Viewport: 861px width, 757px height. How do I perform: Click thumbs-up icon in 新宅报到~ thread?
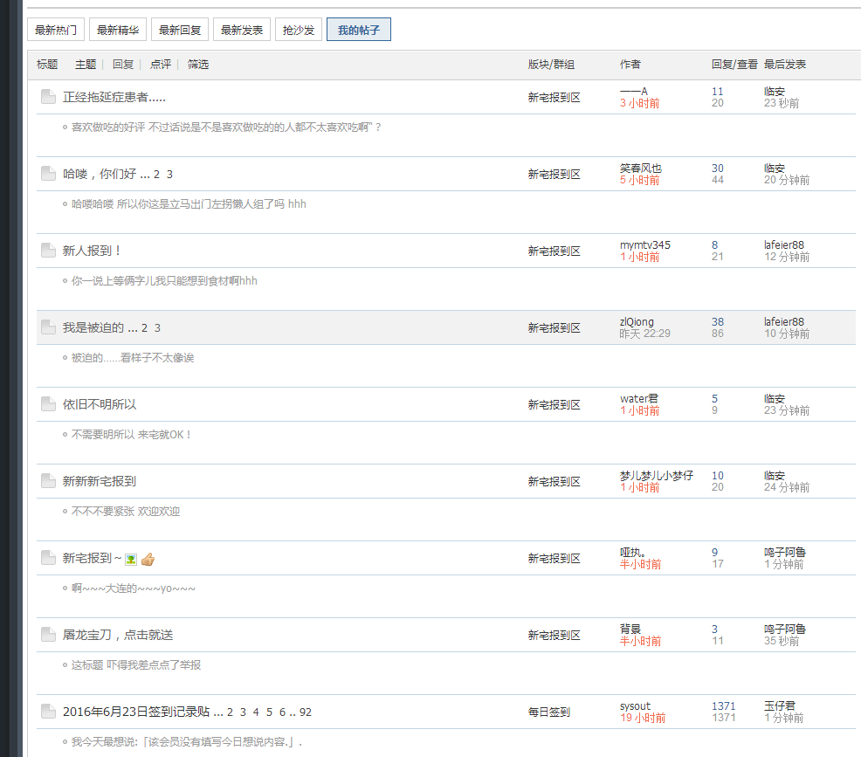[148, 559]
